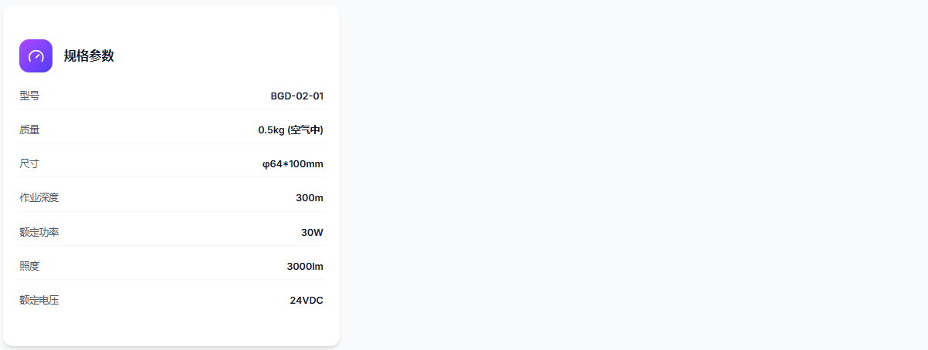Screen dimensions: 928x350
Task: Select the 照度 label
Action: click(x=29, y=266)
